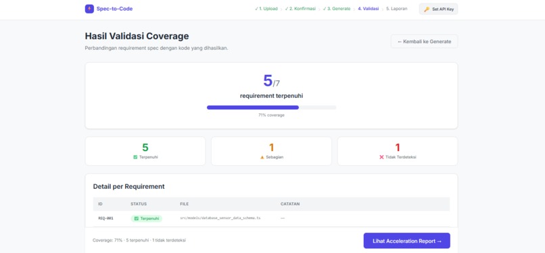Click the CATATAN column header

[290, 204]
